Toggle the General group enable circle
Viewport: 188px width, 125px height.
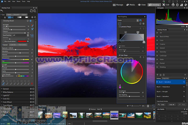(33, 89)
